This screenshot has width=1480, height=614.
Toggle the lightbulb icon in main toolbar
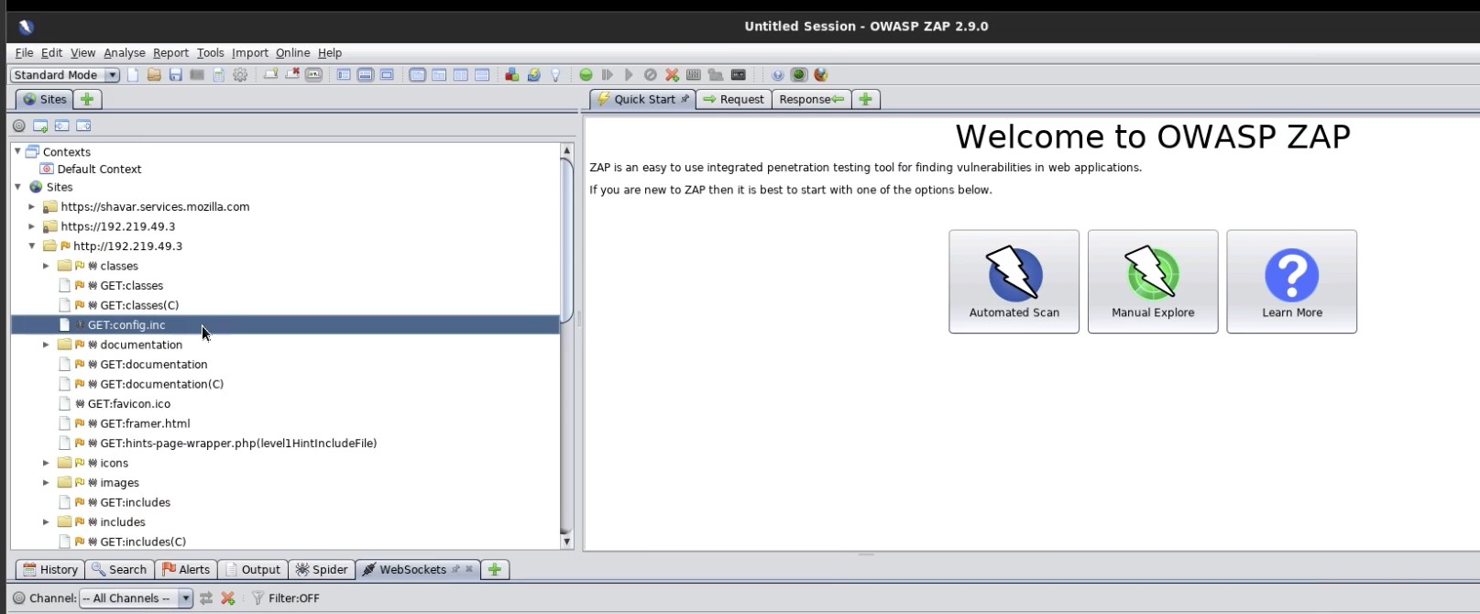point(555,75)
